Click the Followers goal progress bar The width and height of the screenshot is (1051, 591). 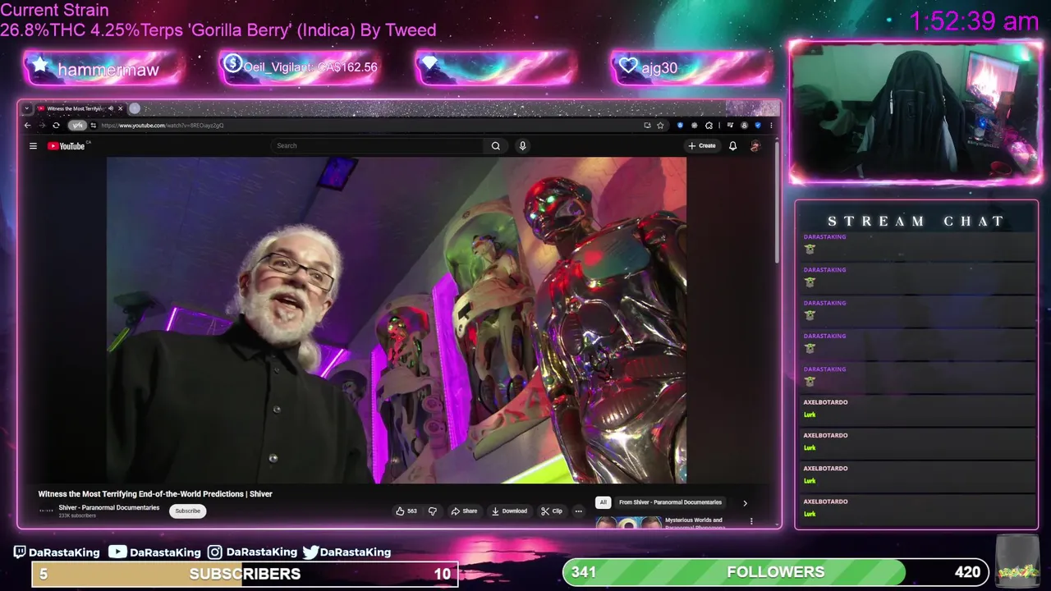pos(774,572)
